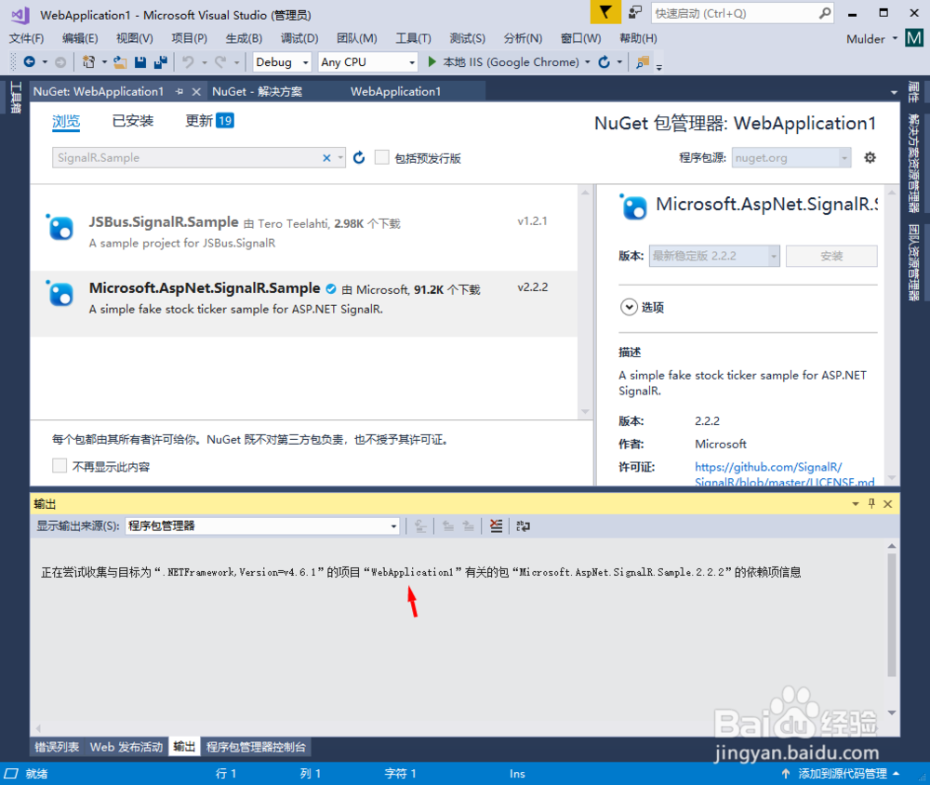Clear all output with the Clear All icon

tap(496, 526)
